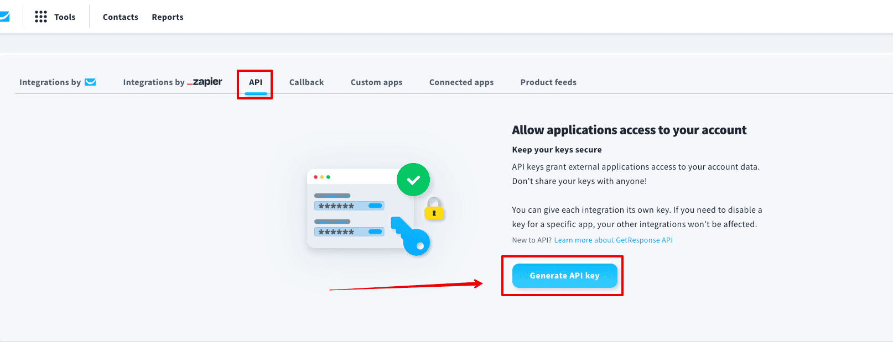The height and width of the screenshot is (342, 893).
Task: Click the Zapier logo in integrations tab
Action: click(x=205, y=82)
